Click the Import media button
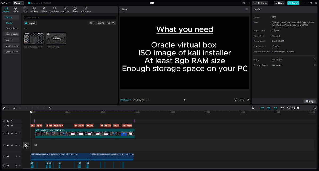Screen dimensions: 319x171 [x=30, y=23]
